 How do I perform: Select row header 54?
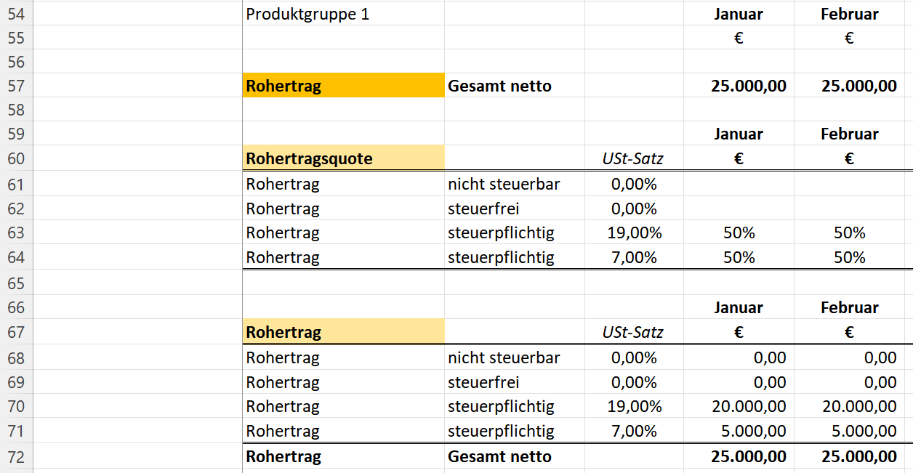tap(16, 14)
